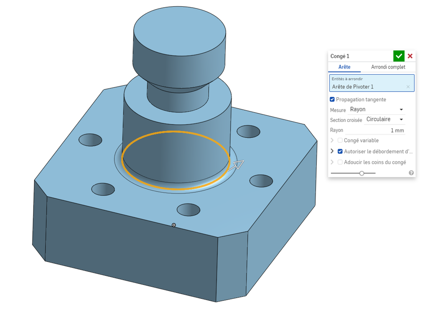Open the Section croisée dropdown showing Circulaire
The width and height of the screenshot is (428, 309).
384,119
